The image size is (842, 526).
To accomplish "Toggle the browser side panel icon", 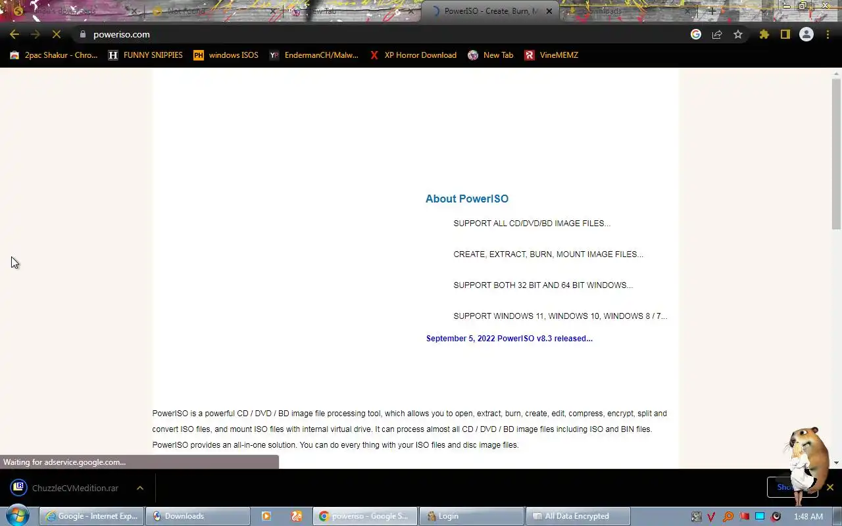I will [x=785, y=34].
